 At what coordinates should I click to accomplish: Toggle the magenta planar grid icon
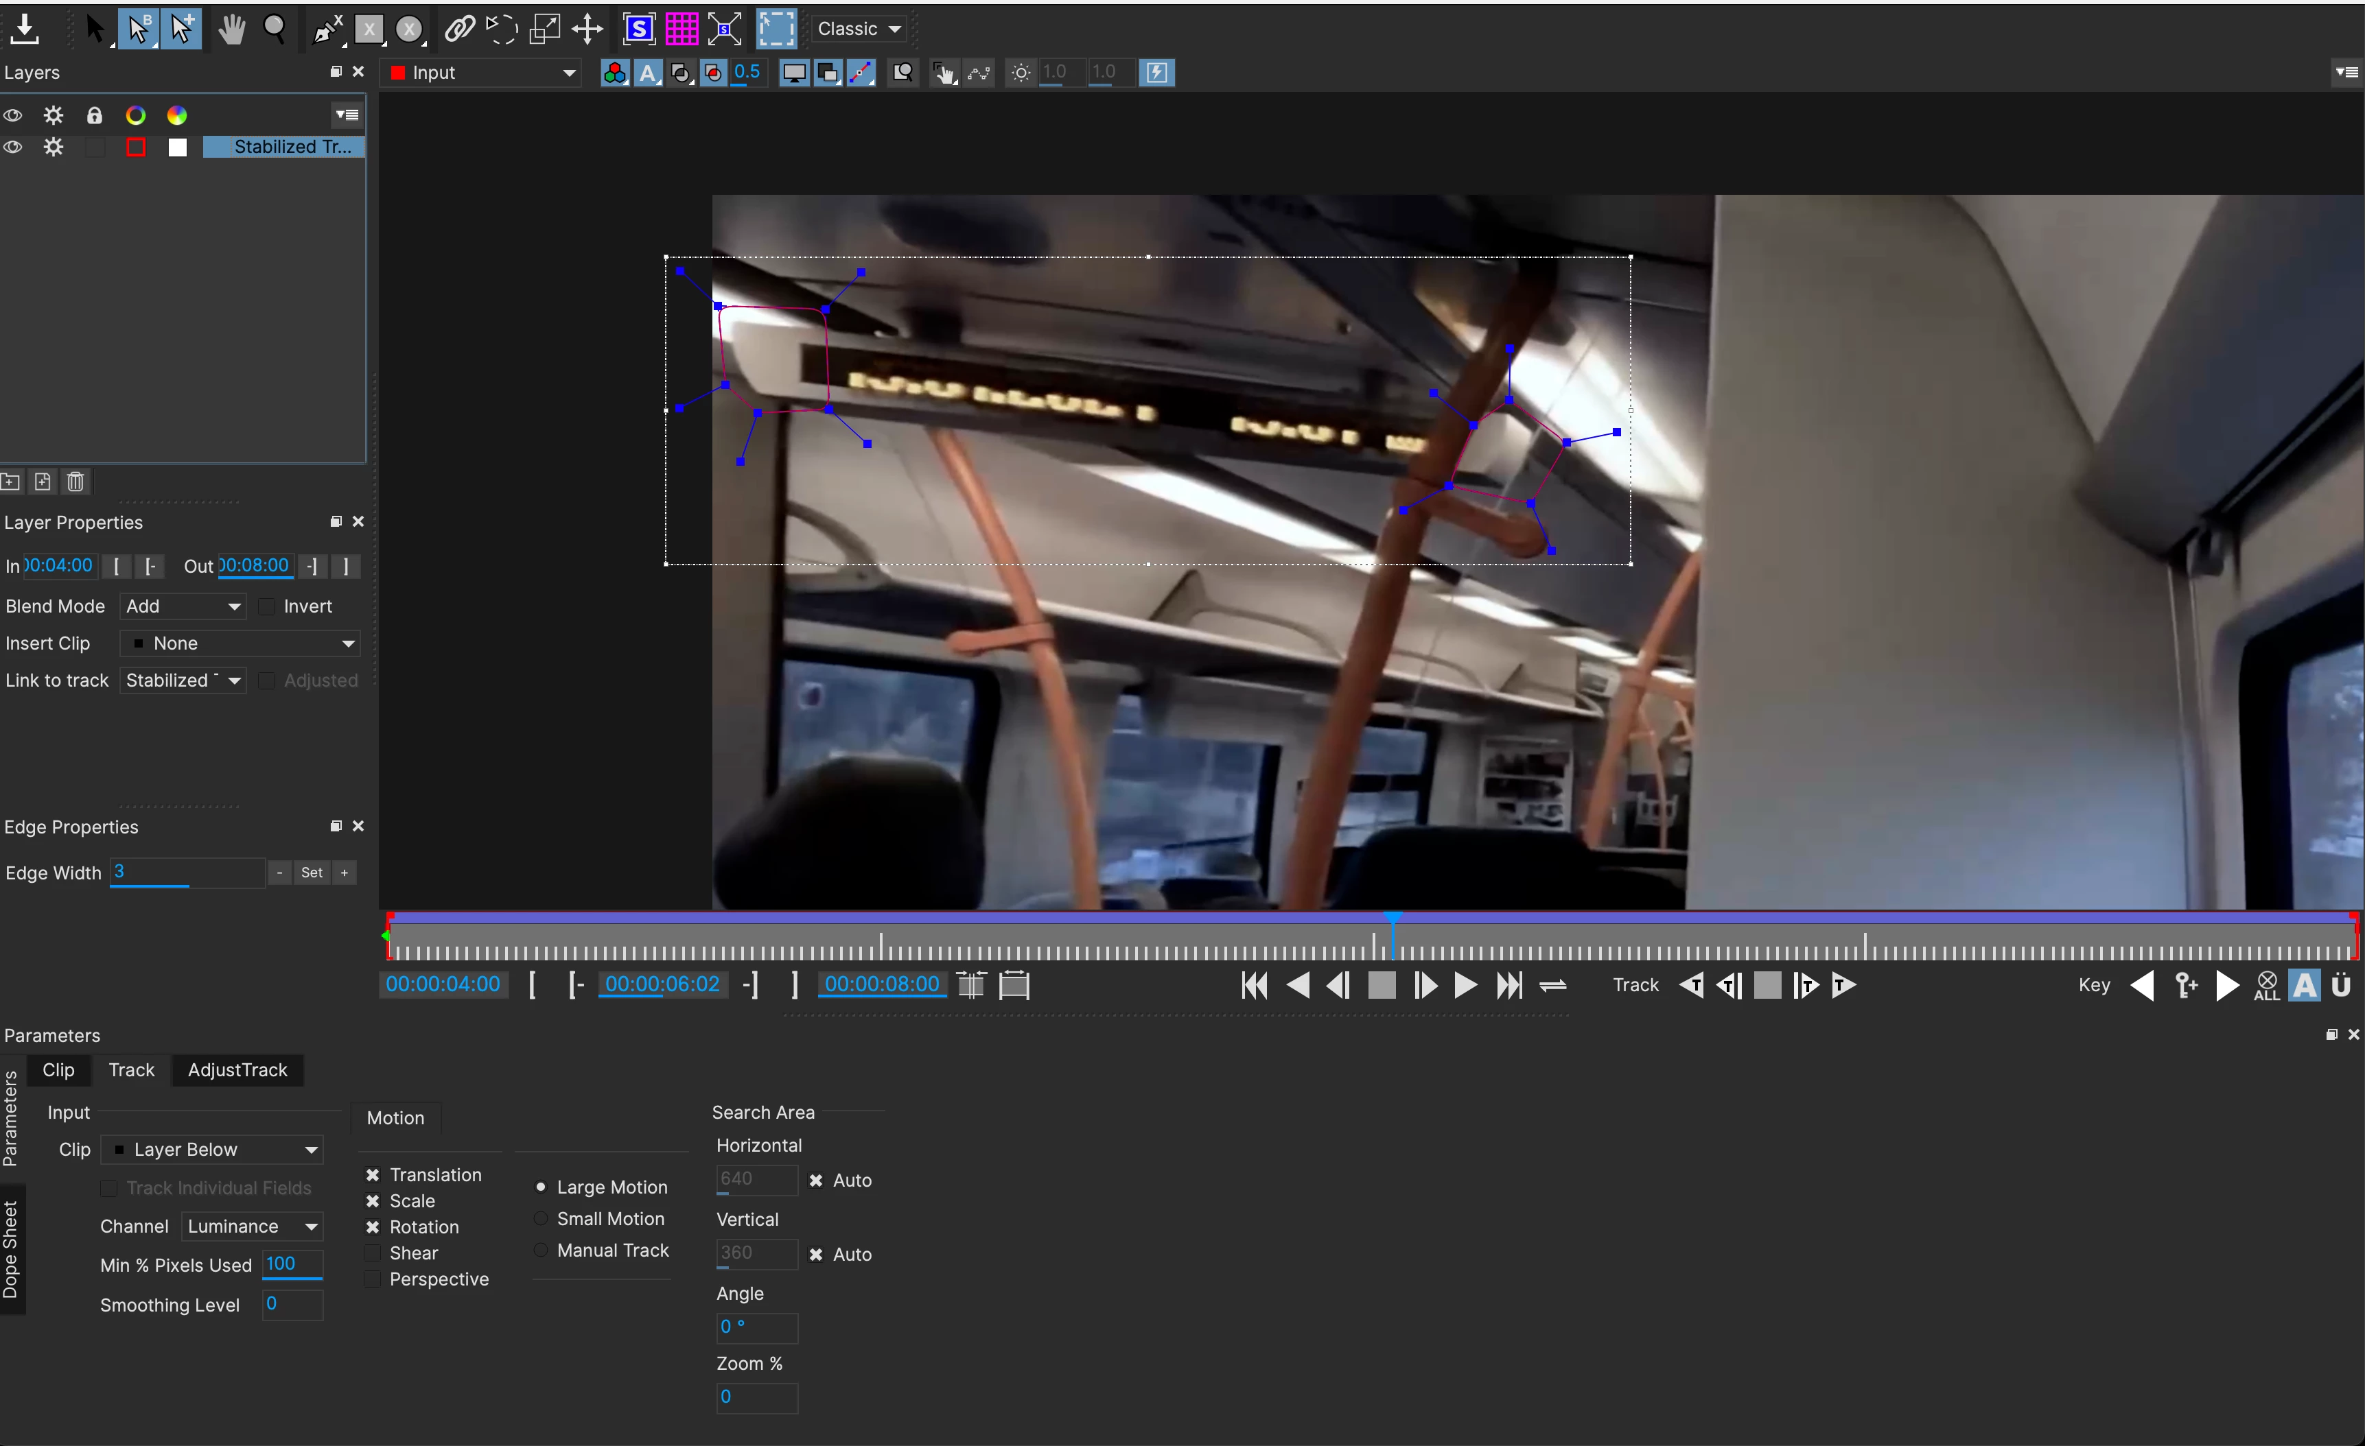coord(681,29)
